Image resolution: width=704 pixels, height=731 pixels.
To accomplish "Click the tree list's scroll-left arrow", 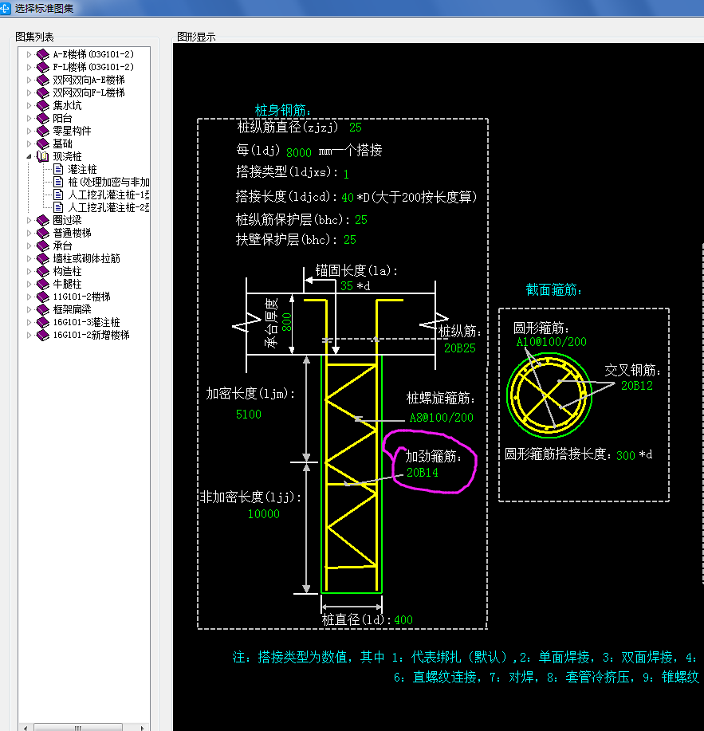I will click(26, 727).
